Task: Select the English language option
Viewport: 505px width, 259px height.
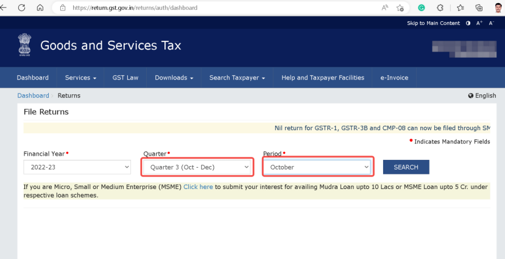Action: point(482,95)
